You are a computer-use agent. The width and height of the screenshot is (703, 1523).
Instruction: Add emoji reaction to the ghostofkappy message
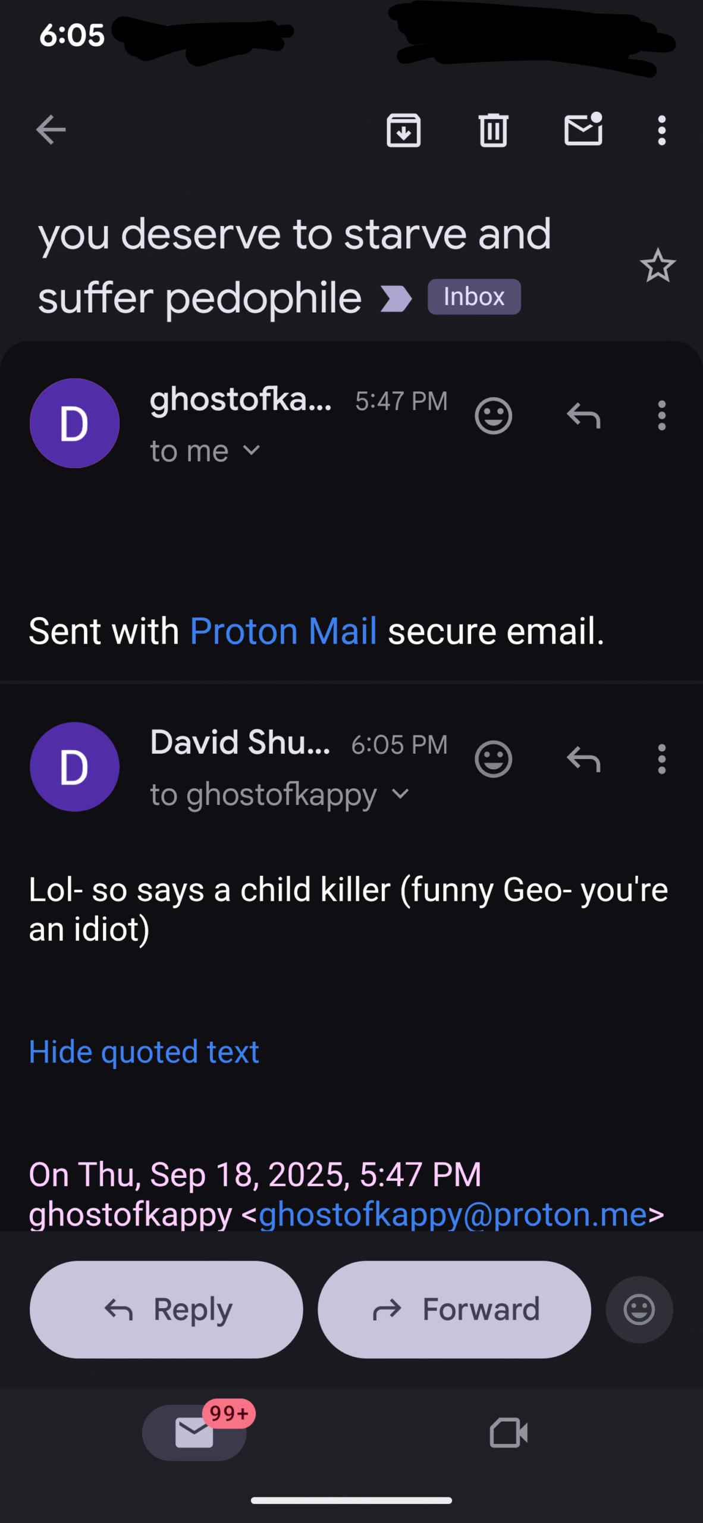click(x=493, y=416)
